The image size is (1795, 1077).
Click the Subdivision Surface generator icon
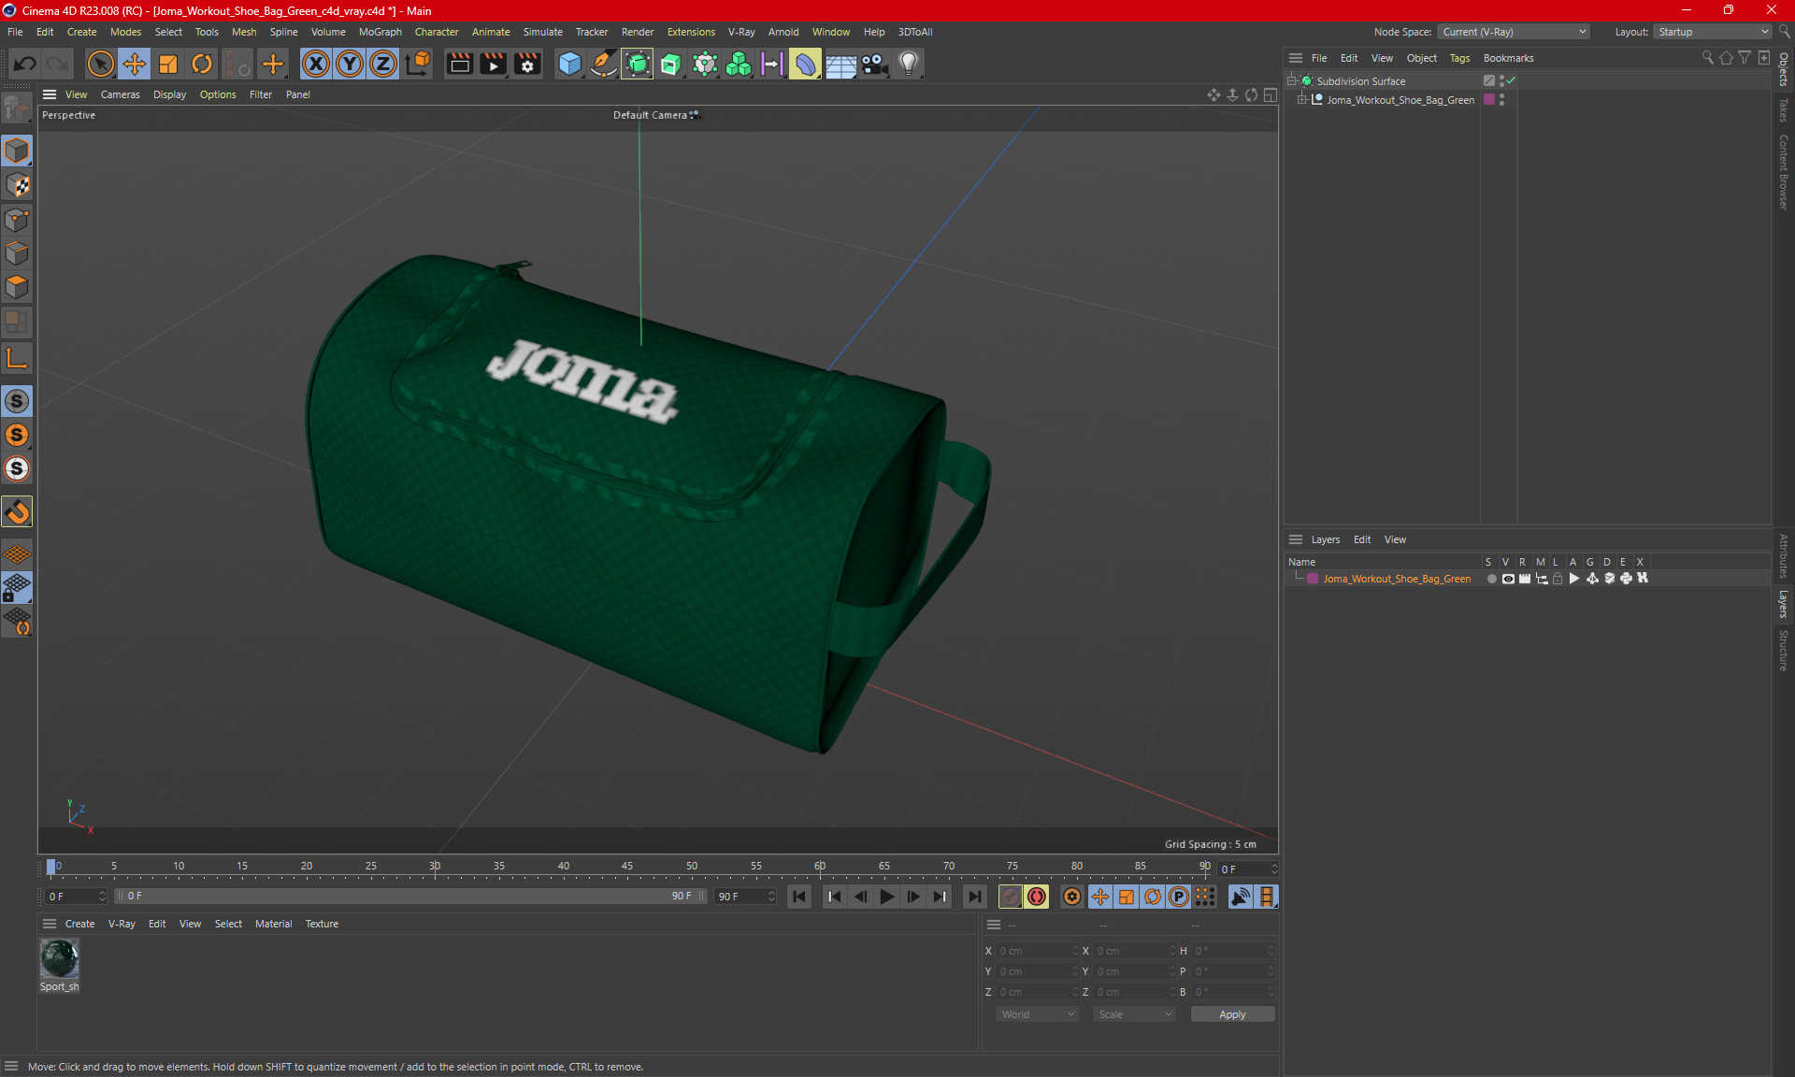(x=638, y=64)
